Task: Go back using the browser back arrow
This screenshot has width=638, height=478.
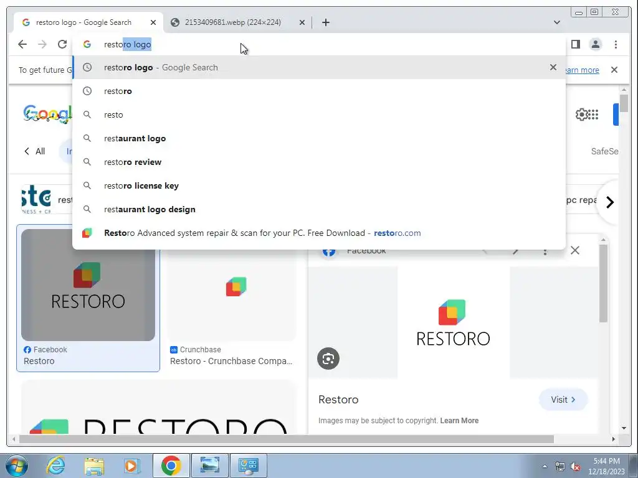Action: [x=22, y=44]
